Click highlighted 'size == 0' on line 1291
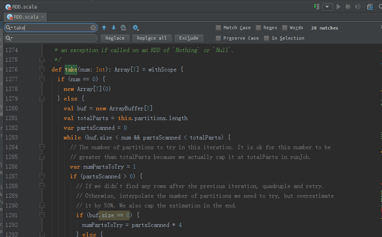 (x=114, y=215)
